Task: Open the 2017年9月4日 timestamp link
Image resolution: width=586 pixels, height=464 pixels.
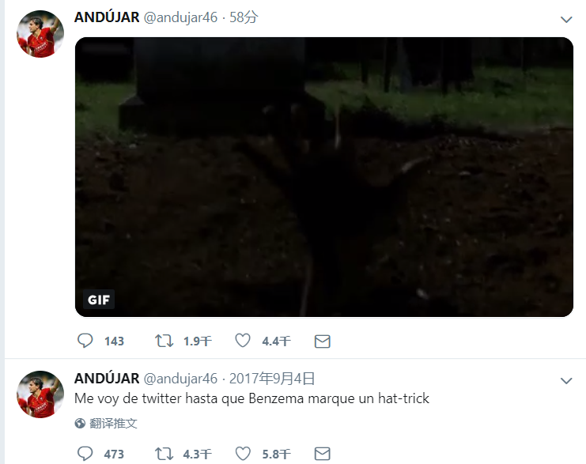Action: pyautogui.click(x=272, y=379)
